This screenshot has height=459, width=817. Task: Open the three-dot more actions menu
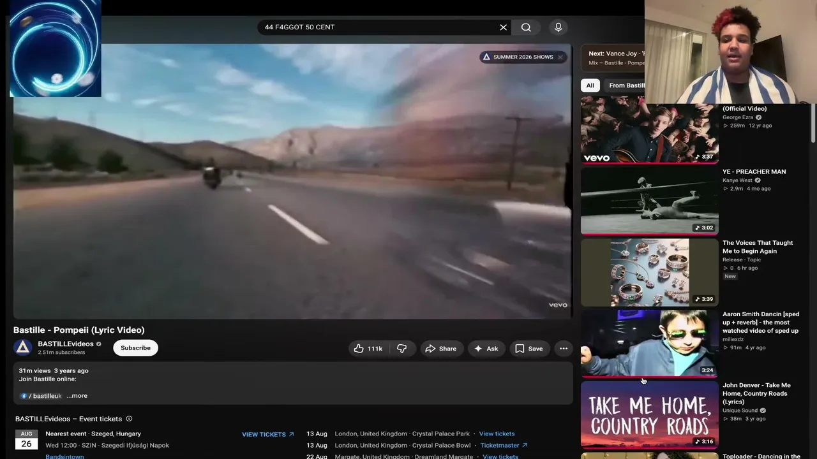[x=564, y=349]
